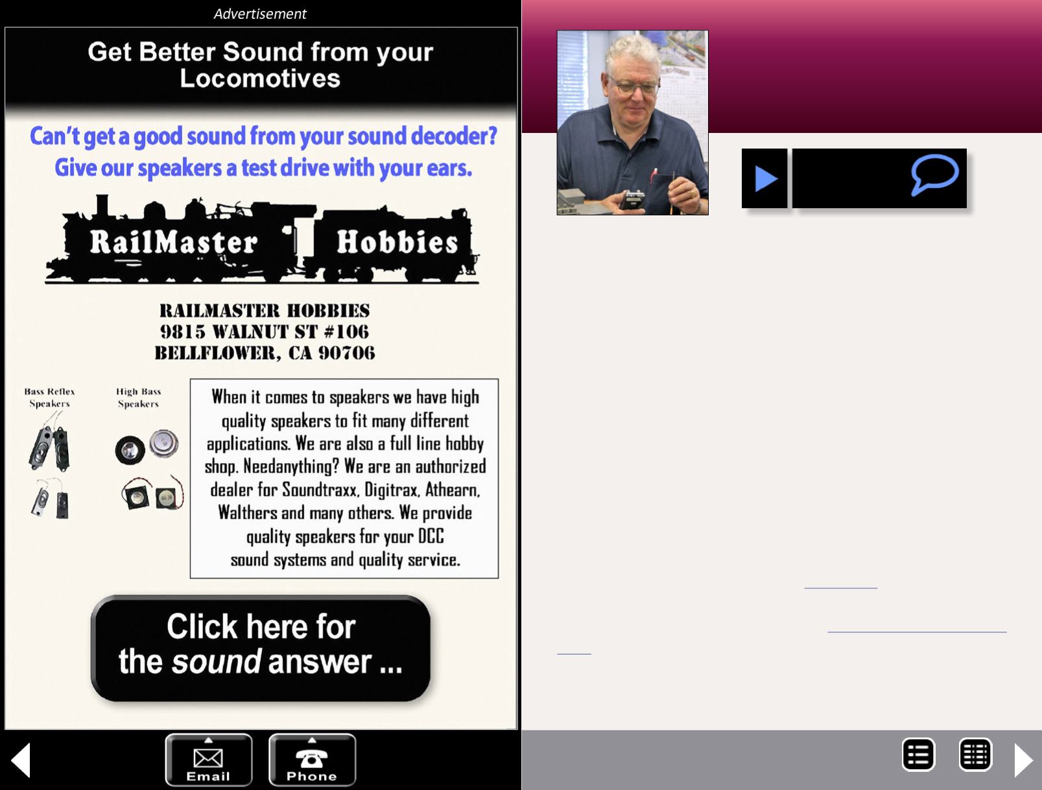Open comments via speech bubble icon

[x=934, y=174]
